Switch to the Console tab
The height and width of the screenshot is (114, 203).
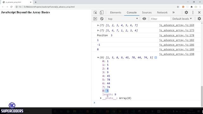click(x=132, y=12)
